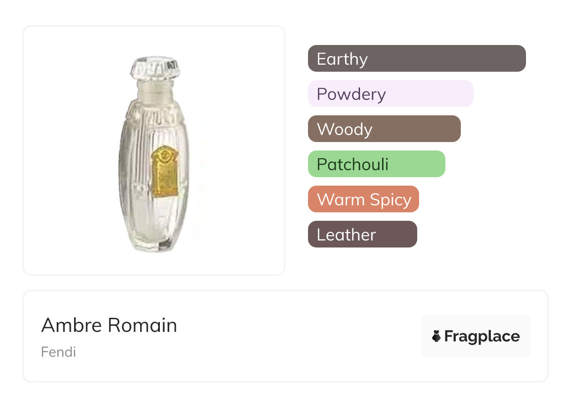This screenshot has width=571, height=405.
Task: Click the "Patchouli" text label
Action: coord(353,165)
